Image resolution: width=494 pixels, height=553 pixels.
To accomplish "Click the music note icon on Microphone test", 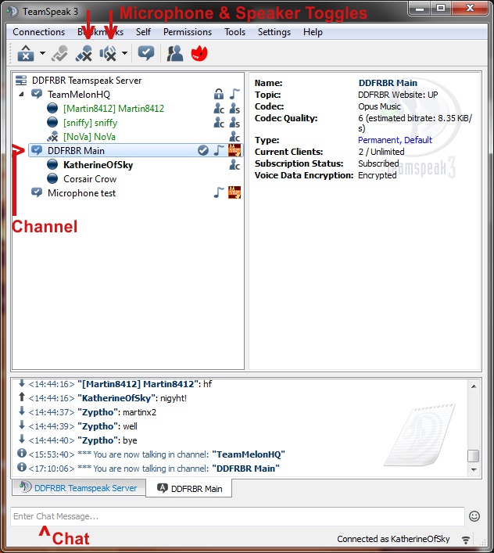I will (x=219, y=193).
